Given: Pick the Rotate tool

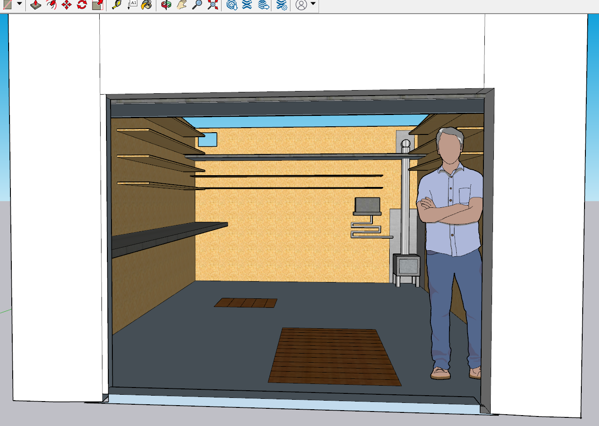Looking at the screenshot, I should 82,5.
